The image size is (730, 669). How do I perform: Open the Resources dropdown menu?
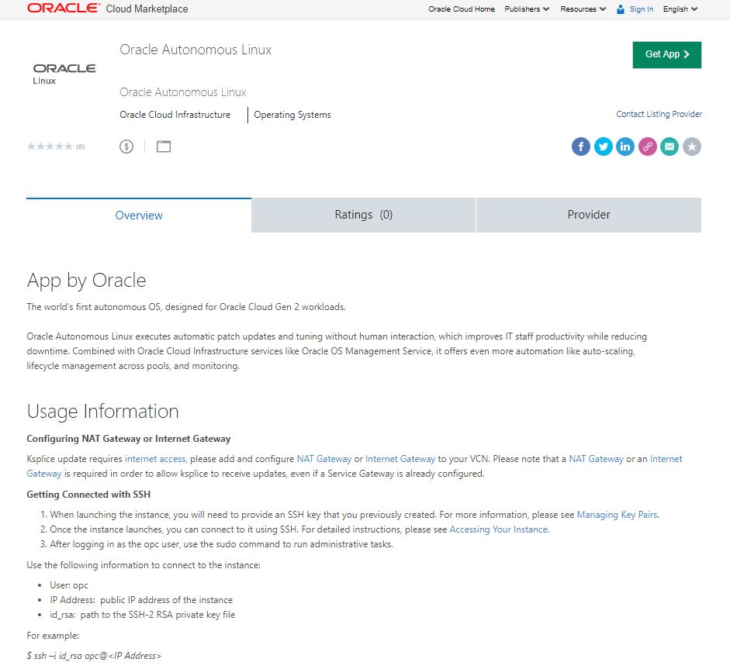[x=580, y=9]
